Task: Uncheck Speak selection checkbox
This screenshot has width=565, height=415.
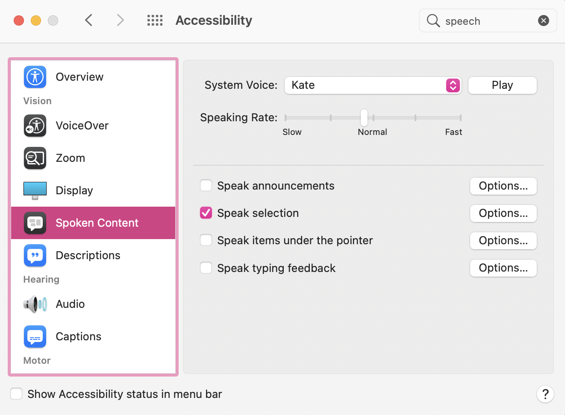Action: click(x=206, y=213)
